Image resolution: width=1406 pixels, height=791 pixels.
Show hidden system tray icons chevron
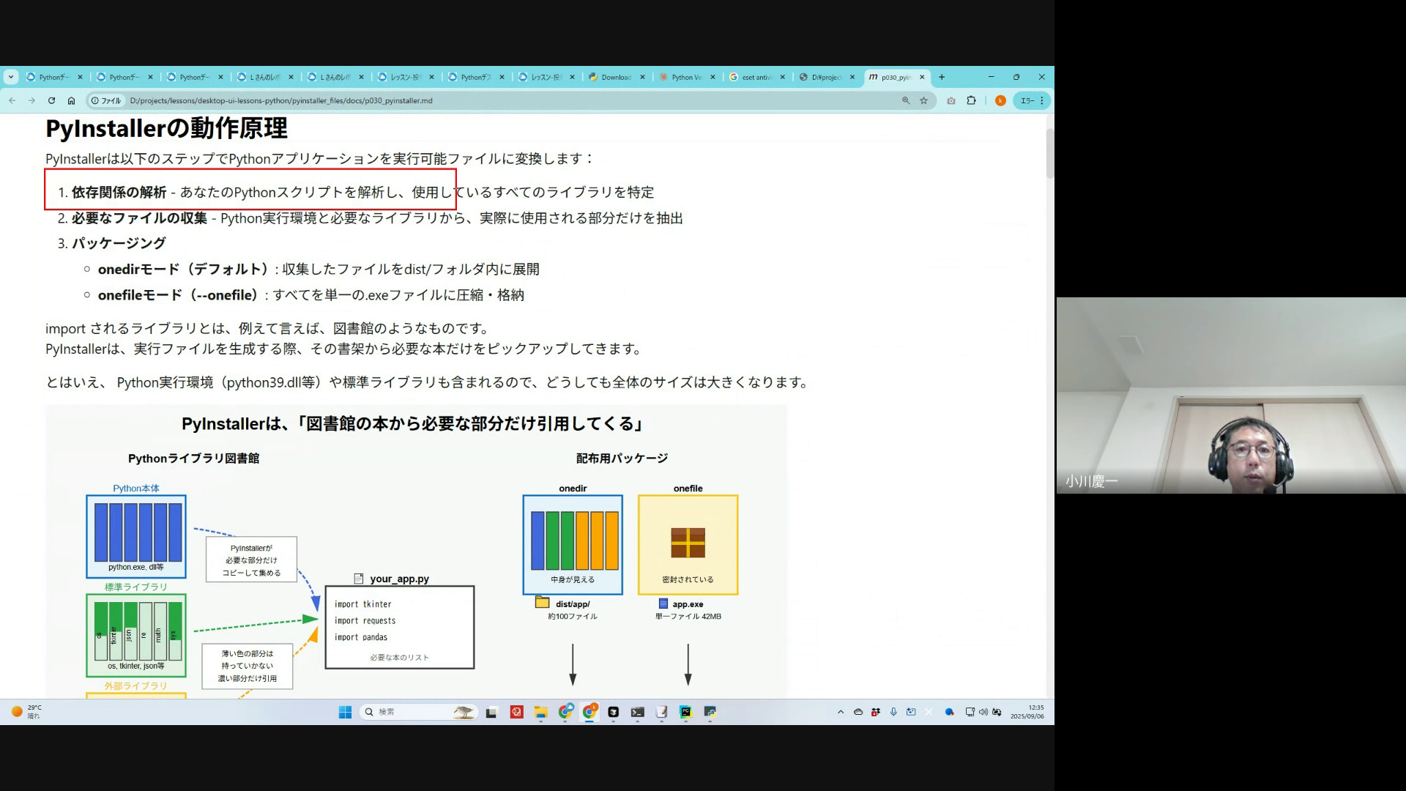click(841, 712)
